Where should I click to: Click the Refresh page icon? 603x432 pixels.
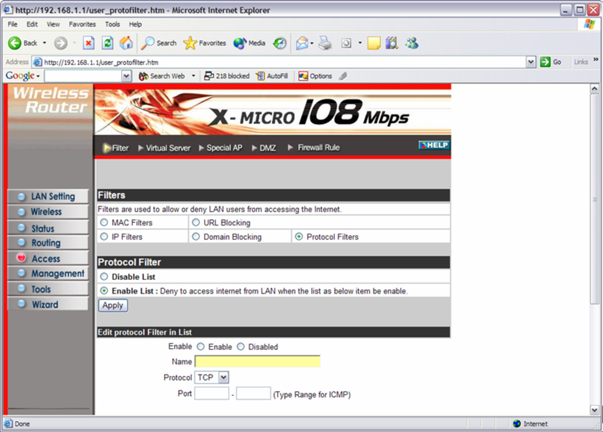pyautogui.click(x=107, y=43)
